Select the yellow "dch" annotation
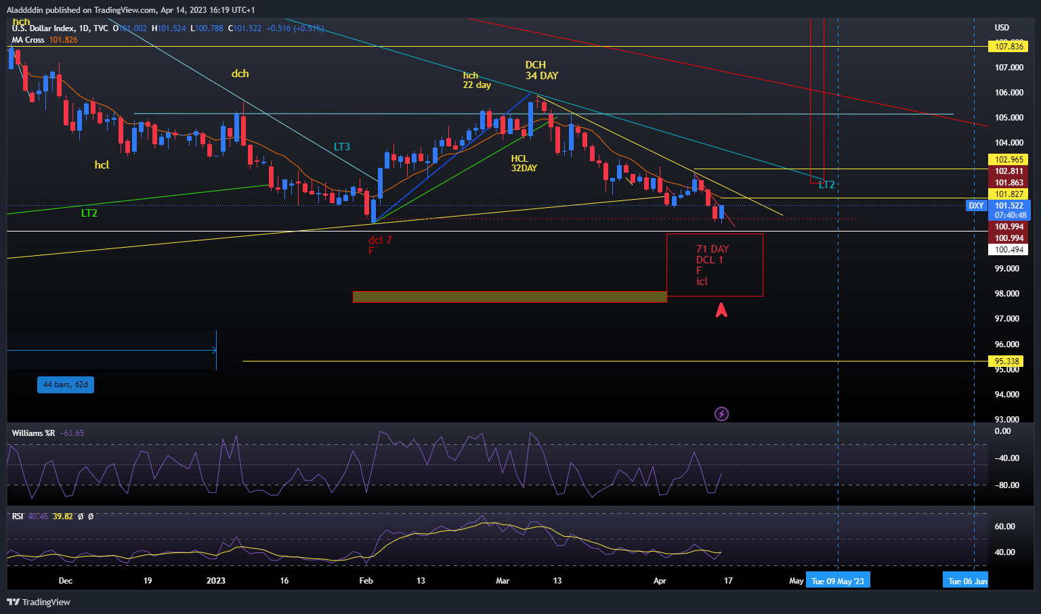Screen dimensions: 1041x614 tap(240, 73)
